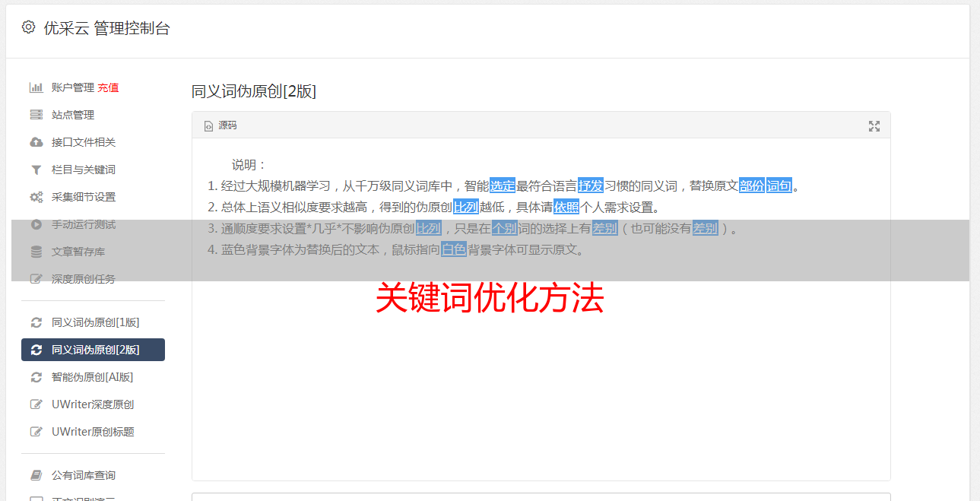Click the red 充值 link
Viewport: 980px width, 501px height.
[108, 87]
